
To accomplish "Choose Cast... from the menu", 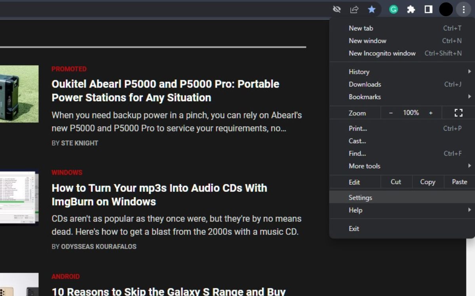I will tap(402, 141).
